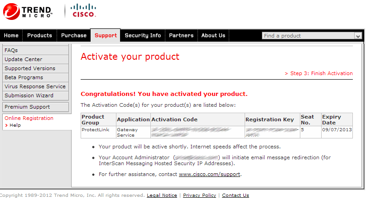
Task: Click the Product Group column header
Action: coord(98,119)
